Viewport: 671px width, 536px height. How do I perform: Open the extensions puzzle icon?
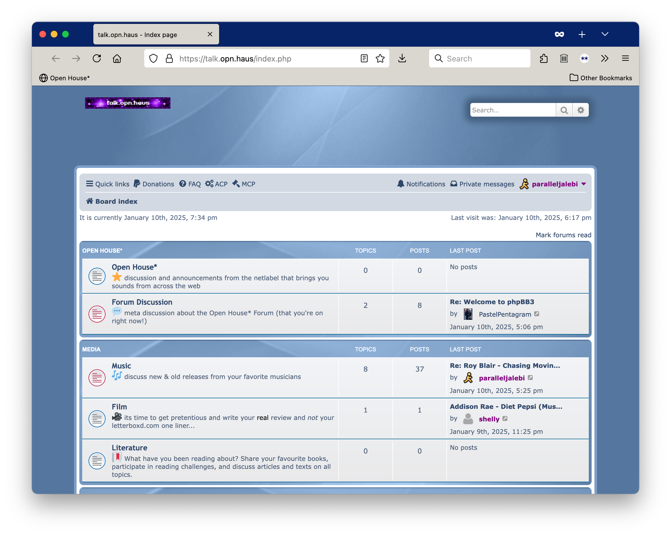tap(544, 59)
